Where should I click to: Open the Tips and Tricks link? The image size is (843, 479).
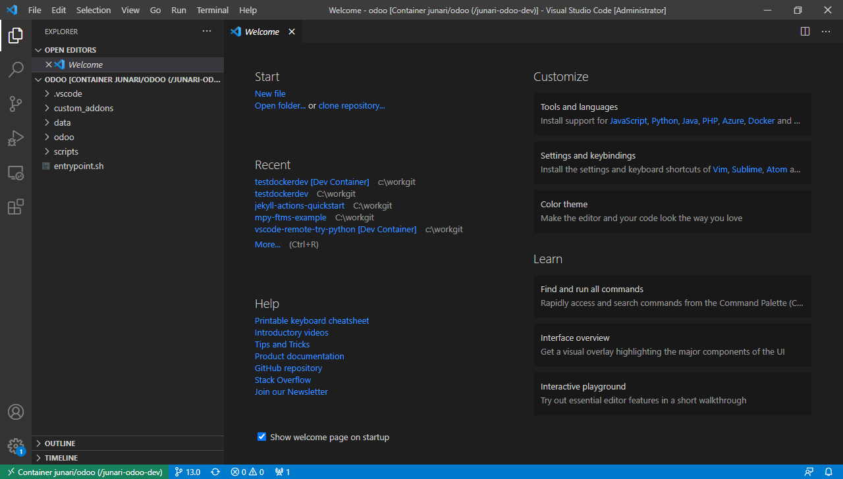(x=282, y=344)
